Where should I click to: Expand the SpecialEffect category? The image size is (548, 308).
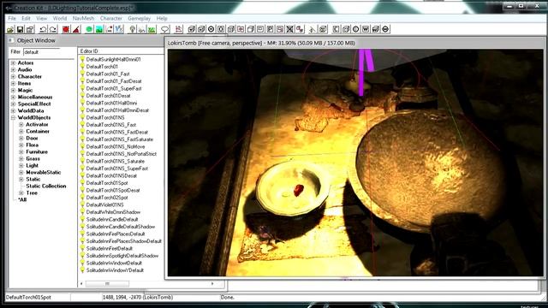14,104
